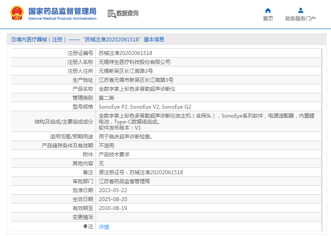Select the 注册证编号 row value
This screenshot has width=331, height=236.
point(125,53)
